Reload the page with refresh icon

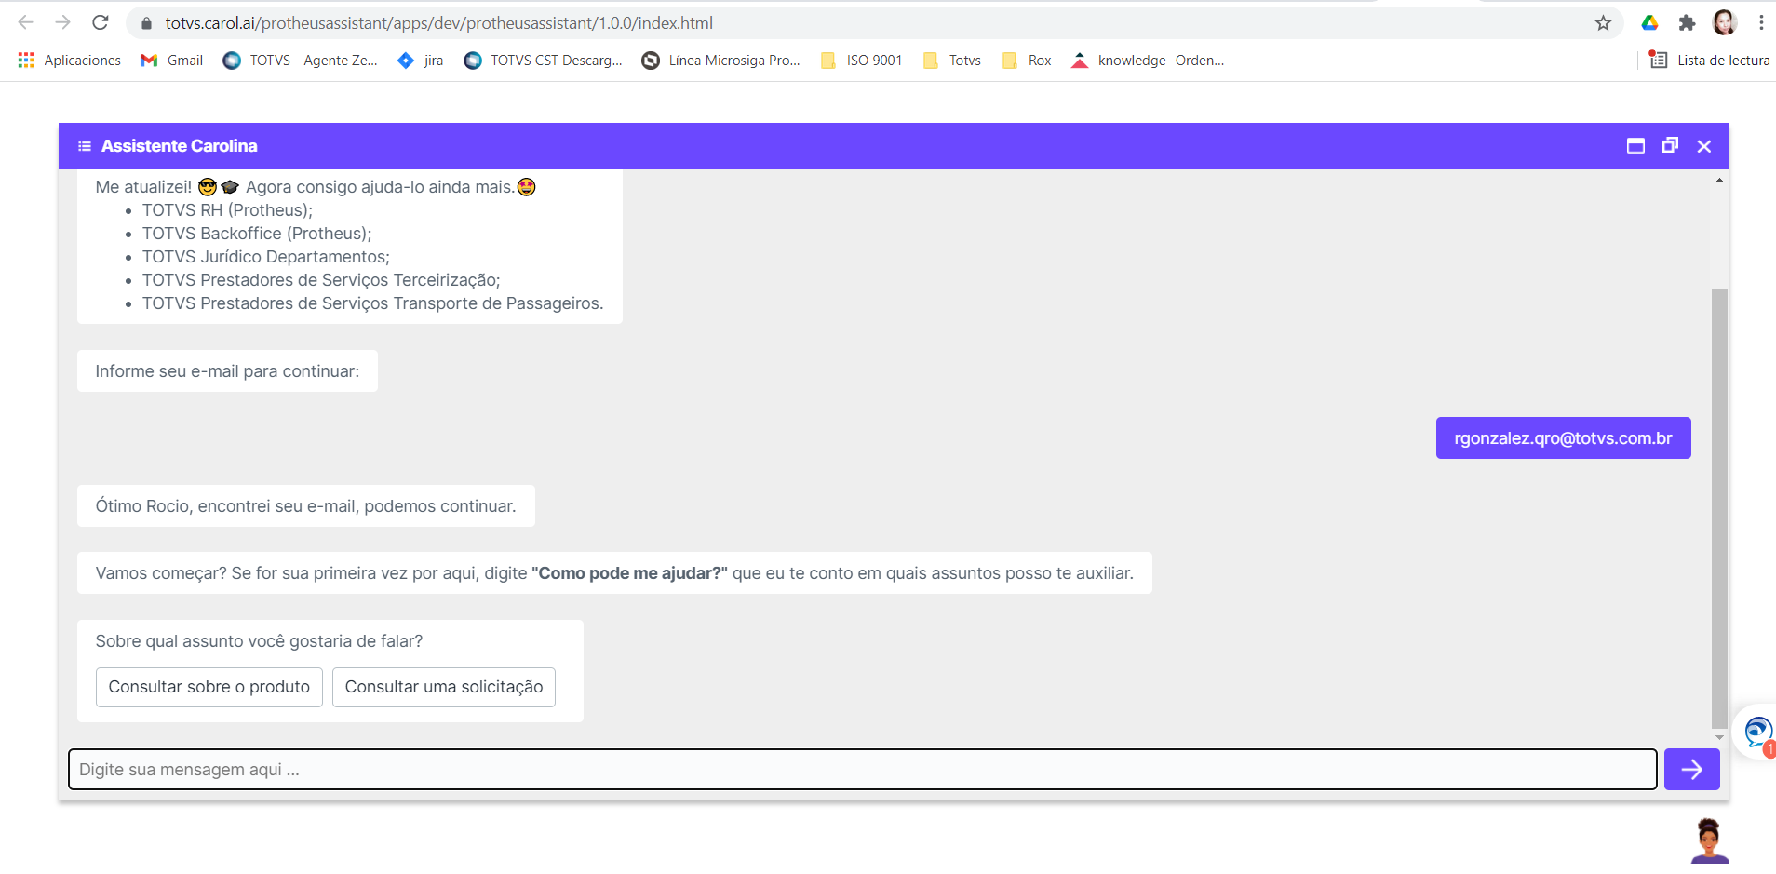click(x=101, y=22)
